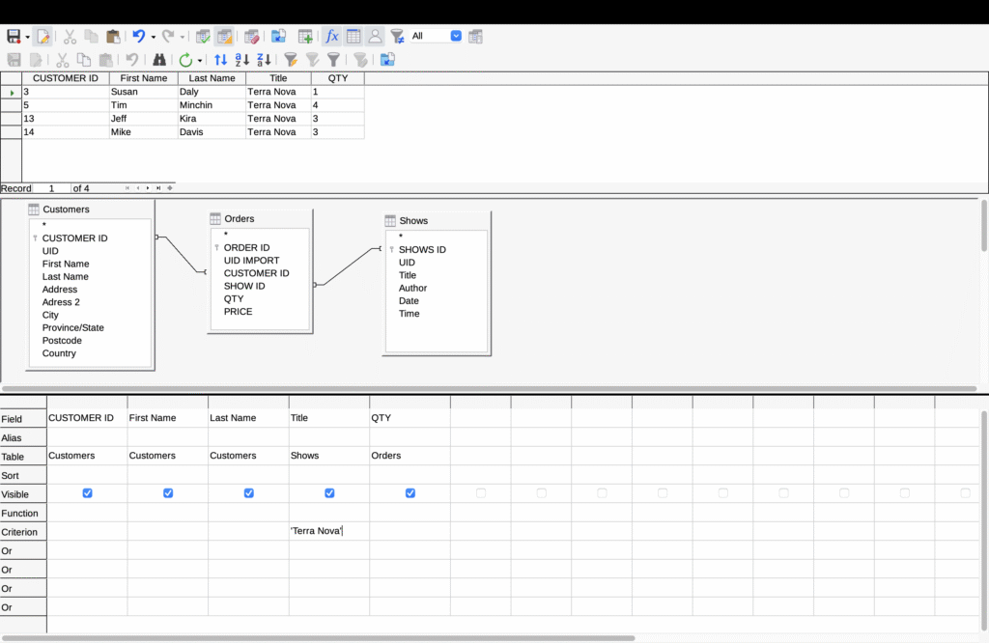Viewport: 989px width, 643px height.
Task: Click the AutoFilter funnel icon
Action: 291,60
